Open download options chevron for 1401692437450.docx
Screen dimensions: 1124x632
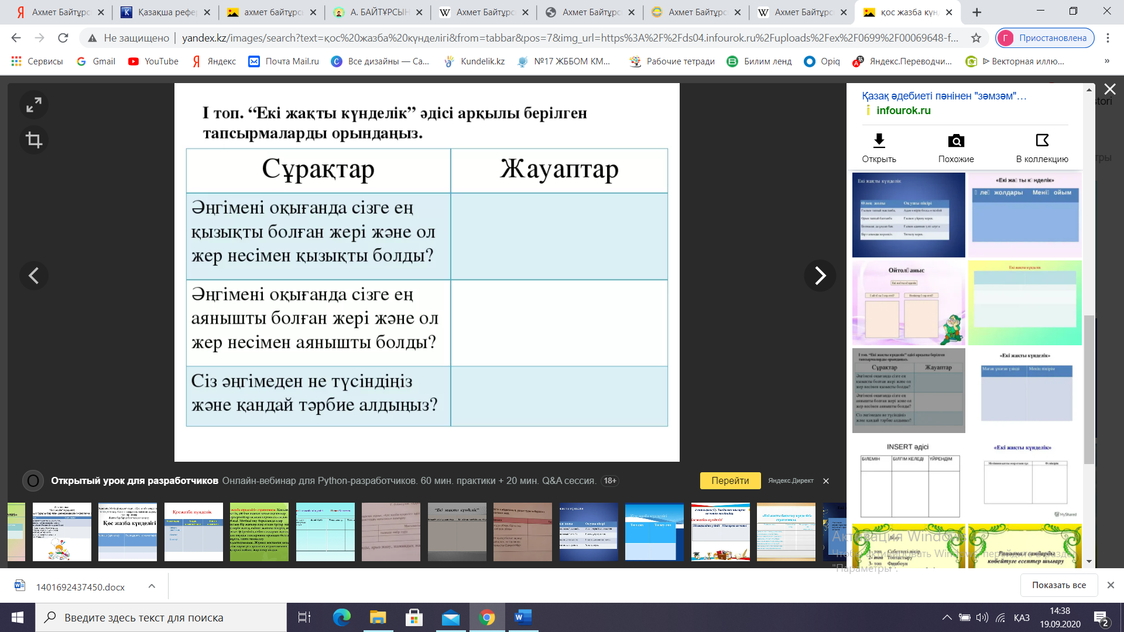coord(152,586)
